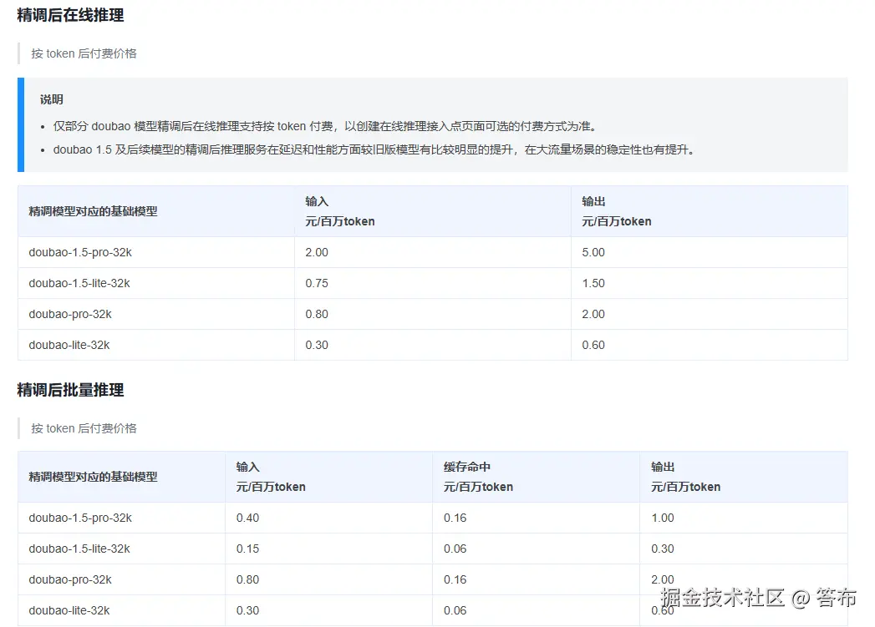Viewport: 875px width, 627px height.
Task: Click the heading 精调后批量推理
Action: tap(70, 390)
